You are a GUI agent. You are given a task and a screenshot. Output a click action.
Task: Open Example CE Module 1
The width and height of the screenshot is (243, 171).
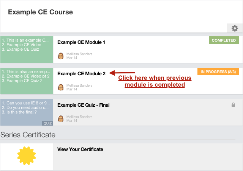tap(81, 42)
